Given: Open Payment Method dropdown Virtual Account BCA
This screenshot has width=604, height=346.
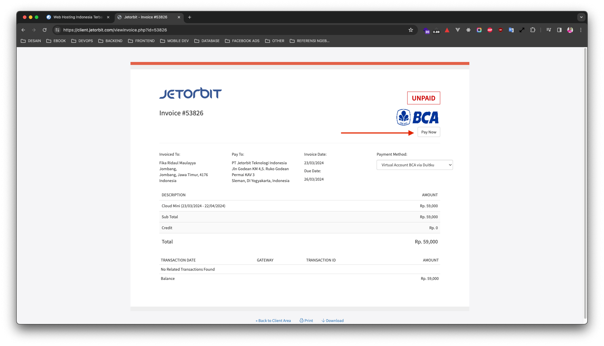Looking at the screenshot, I should point(415,165).
